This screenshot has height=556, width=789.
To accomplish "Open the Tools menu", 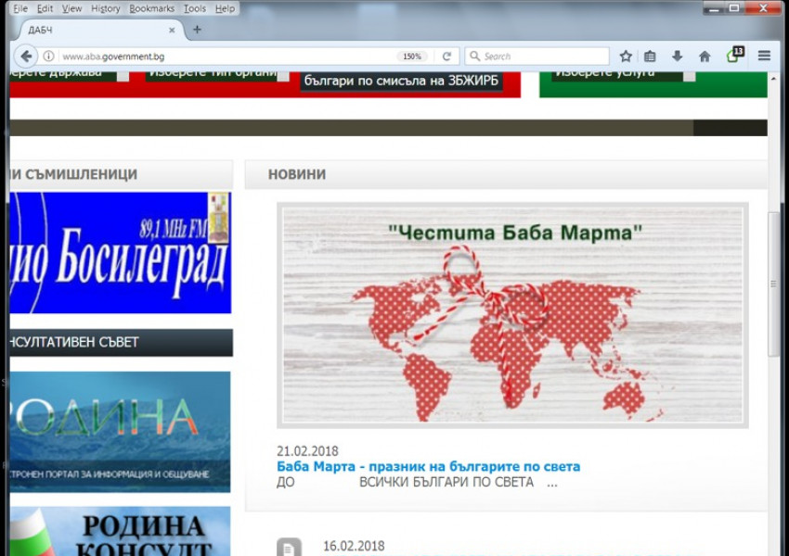I will pos(194,8).
